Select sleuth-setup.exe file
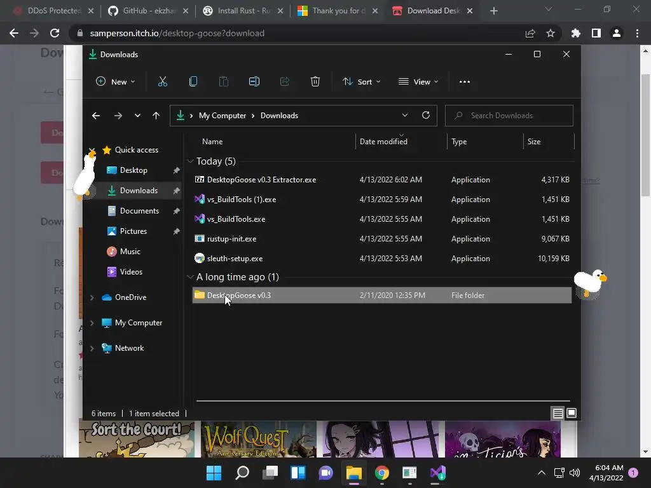 click(382, 259)
